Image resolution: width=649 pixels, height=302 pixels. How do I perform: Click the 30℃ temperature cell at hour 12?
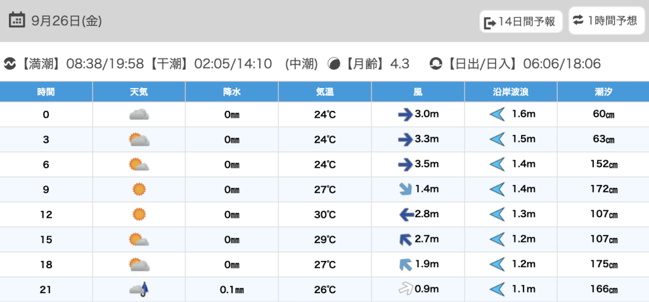(325, 215)
